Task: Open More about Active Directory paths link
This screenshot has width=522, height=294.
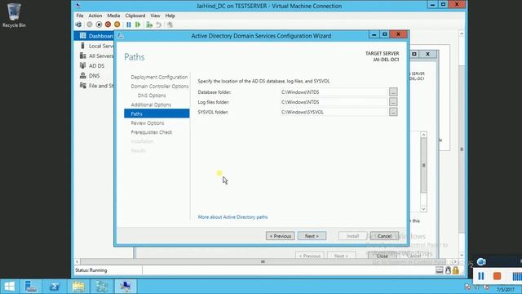Action: [x=232, y=217]
